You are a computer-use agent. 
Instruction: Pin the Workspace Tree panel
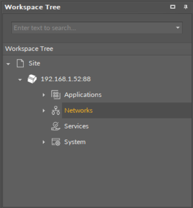click(x=186, y=7)
